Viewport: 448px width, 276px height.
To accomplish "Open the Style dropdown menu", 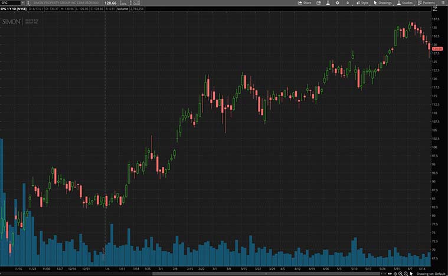I will point(362,3).
